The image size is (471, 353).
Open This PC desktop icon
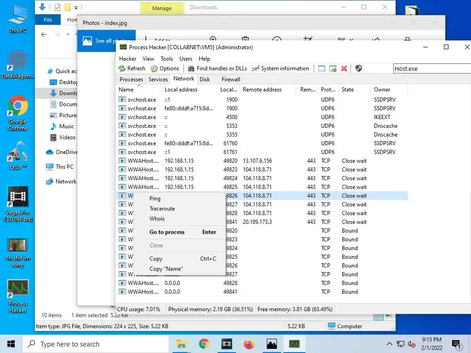tap(18, 19)
